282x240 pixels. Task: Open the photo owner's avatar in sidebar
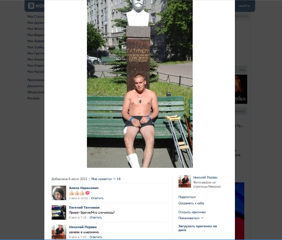pyautogui.click(x=184, y=181)
